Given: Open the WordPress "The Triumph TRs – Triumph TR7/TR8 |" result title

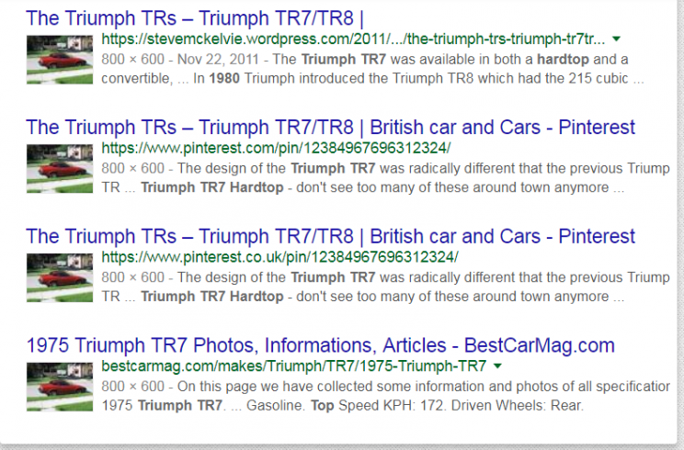Looking at the screenshot, I should 195,18.
